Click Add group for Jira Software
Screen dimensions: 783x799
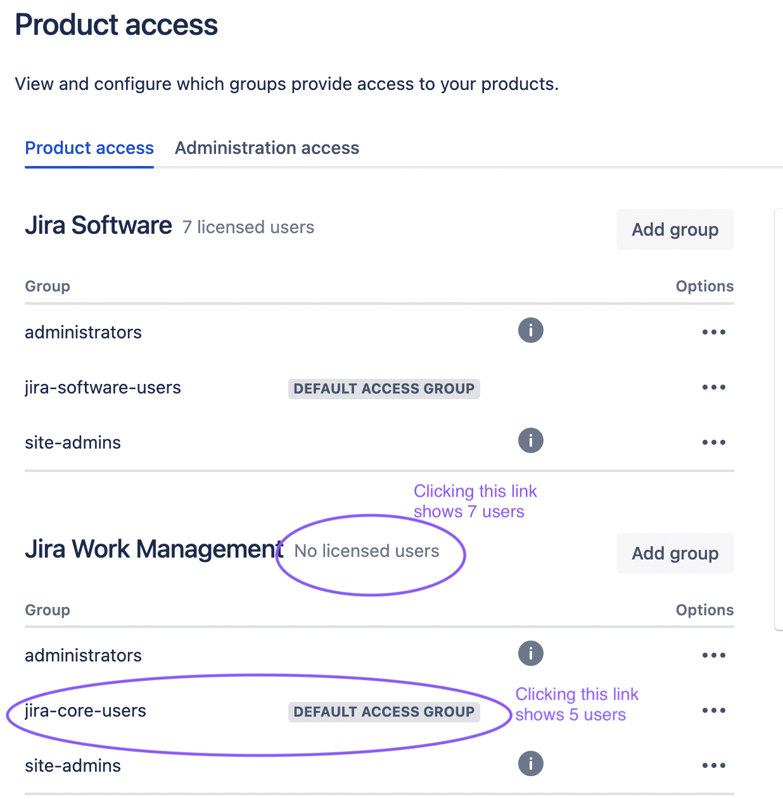pyautogui.click(x=675, y=229)
